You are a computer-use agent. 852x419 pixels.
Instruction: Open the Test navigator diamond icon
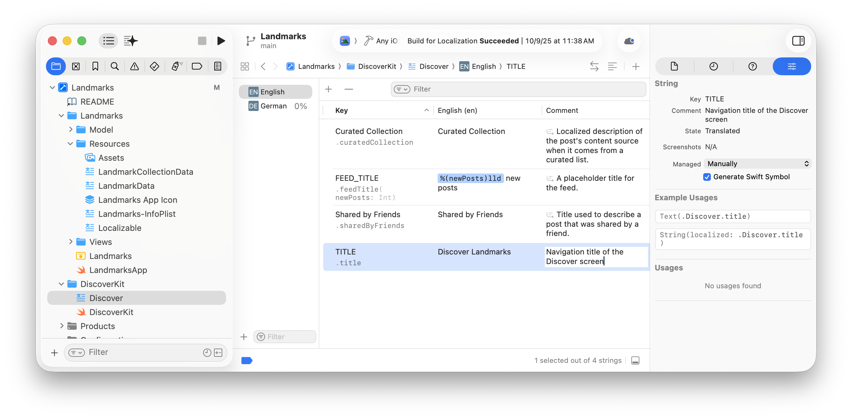click(x=155, y=66)
